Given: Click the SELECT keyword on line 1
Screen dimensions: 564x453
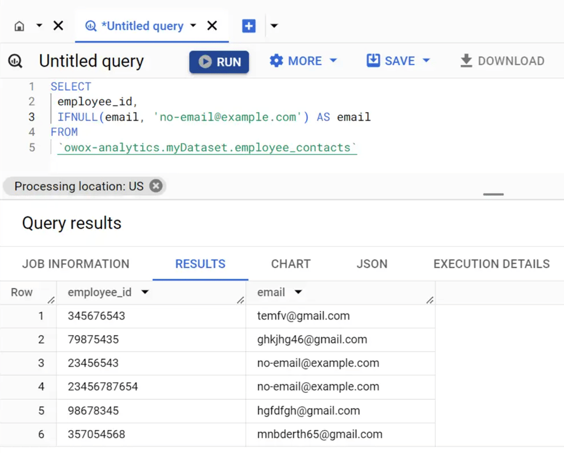Looking at the screenshot, I should point(71,87).
